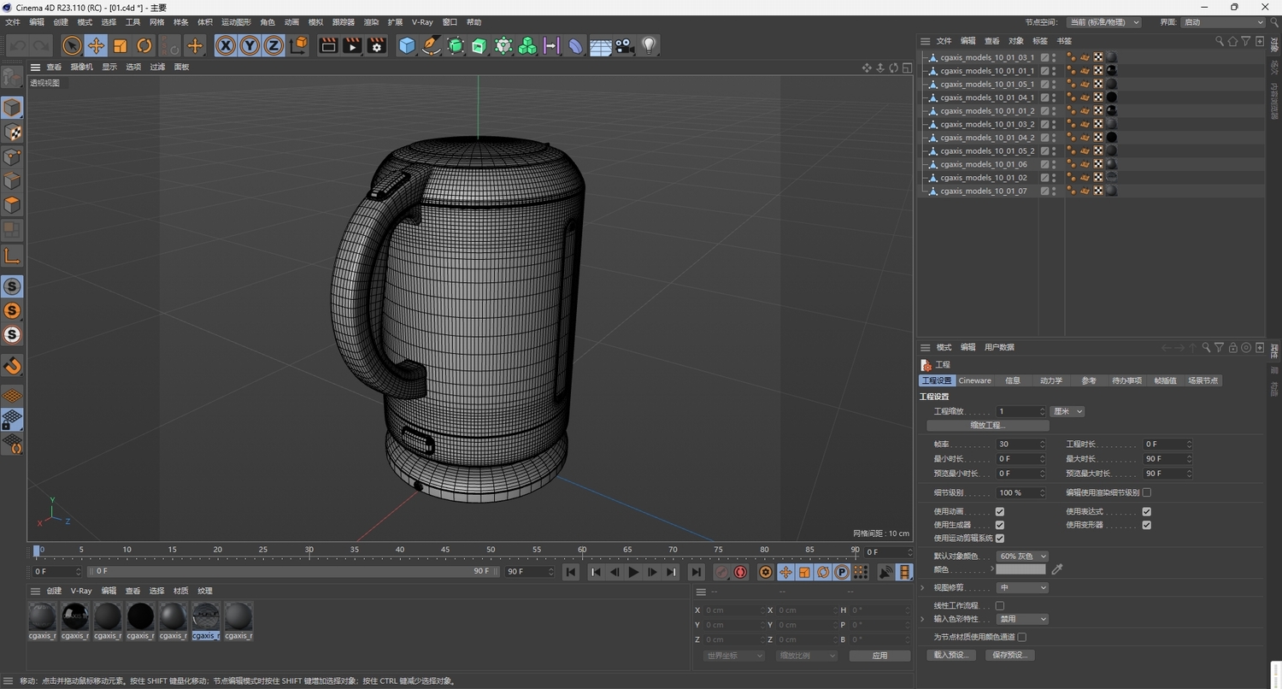Screen dimensions: 1282x689
Task: Expand the 视图修剪 setting row
Action: [x=921, y=587]
